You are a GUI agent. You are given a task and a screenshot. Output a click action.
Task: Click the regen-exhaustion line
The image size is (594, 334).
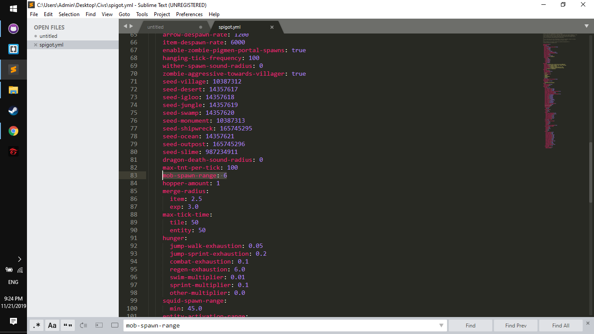click(207, 269)
